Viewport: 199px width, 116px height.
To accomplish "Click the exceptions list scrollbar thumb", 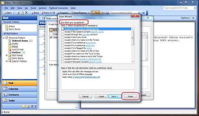I will tap(133, 38).
